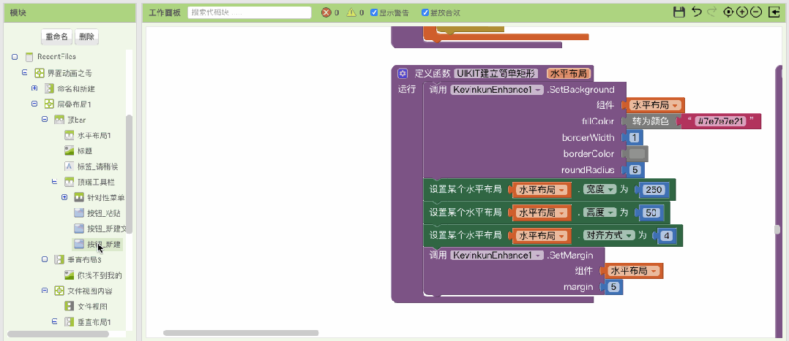Click the 文件视图 component icon
The height and width of the screenshot is (341, 789).
pos(70,307)
